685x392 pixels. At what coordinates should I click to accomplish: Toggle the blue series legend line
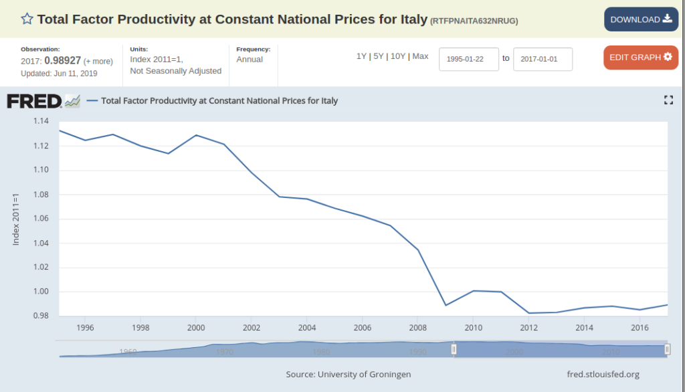[92, 100]
